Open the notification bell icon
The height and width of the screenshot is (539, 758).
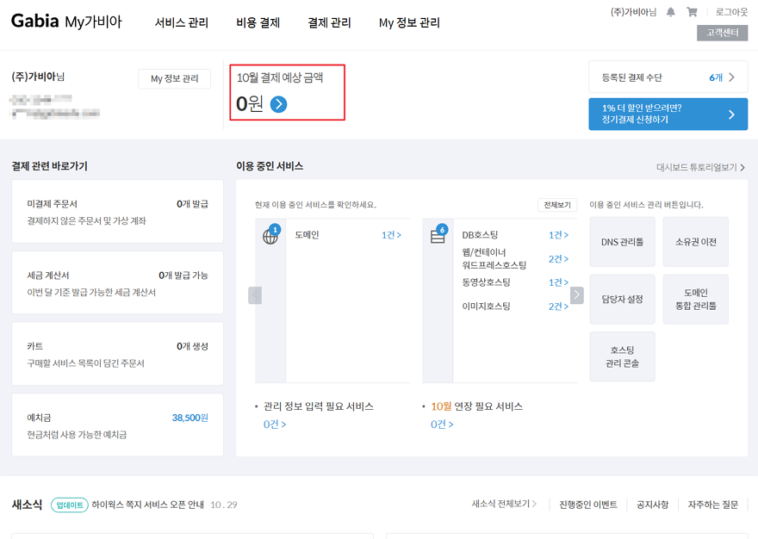670,12
